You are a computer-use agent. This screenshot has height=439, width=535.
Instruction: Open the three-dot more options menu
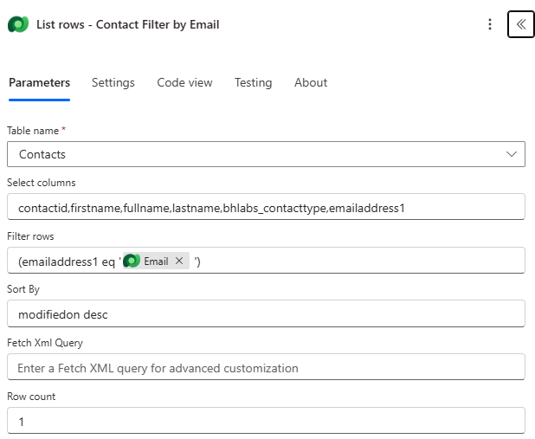tap(490, 24)
